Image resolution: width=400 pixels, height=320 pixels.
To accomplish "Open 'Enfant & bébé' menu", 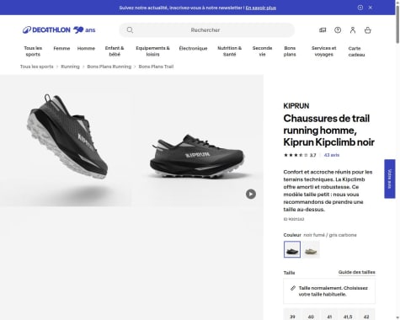I will pyautogui.click(x=115, y=51).
